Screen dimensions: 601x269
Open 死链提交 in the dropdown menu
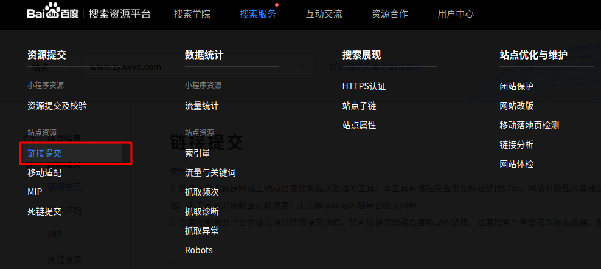44,211
